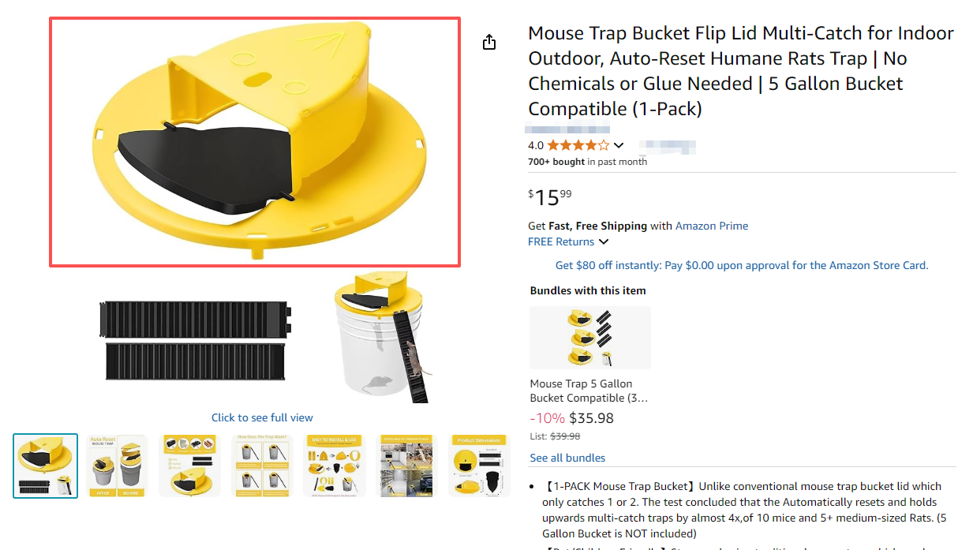Expand the FREE Returns details
The height and width of the screenshot is (550, 958).
pyautogui.click(x=604, y=241)
